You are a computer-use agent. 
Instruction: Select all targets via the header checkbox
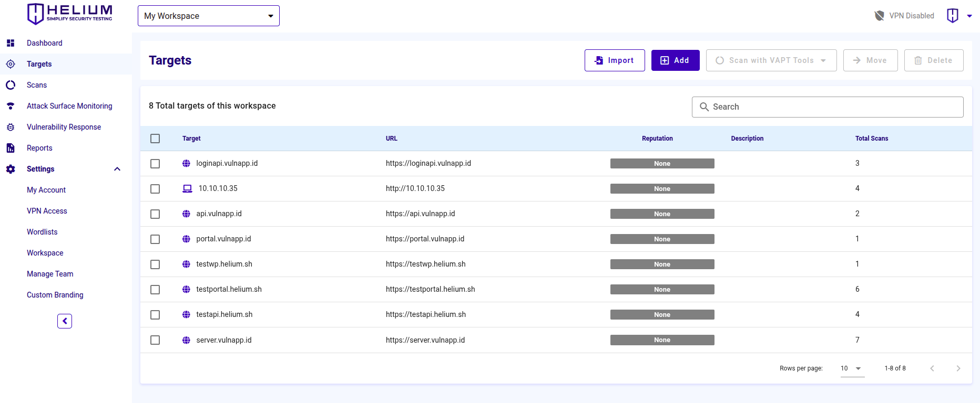pyautogui.click(x=155, y=139)
